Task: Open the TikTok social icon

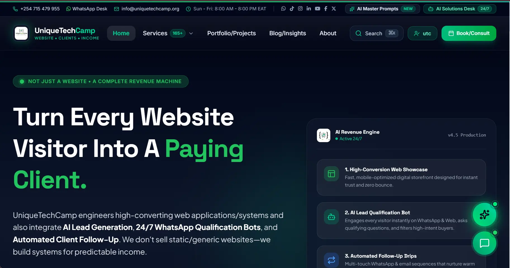Action: (x=292, y=9)
